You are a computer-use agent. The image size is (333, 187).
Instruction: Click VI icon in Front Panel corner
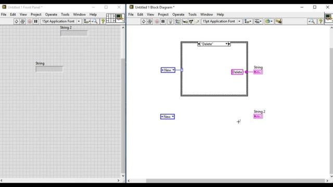click(120, 18)
